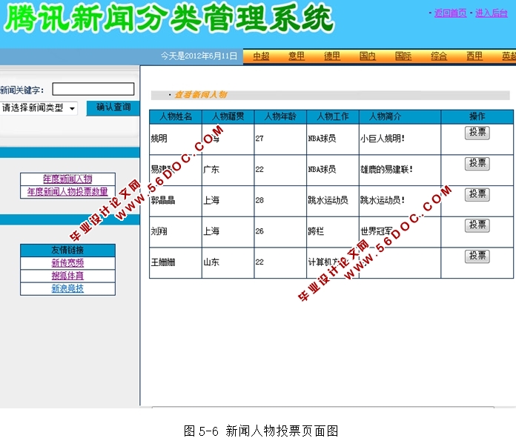
Task: Click the age 26 cell
Action: coord(280,232)
